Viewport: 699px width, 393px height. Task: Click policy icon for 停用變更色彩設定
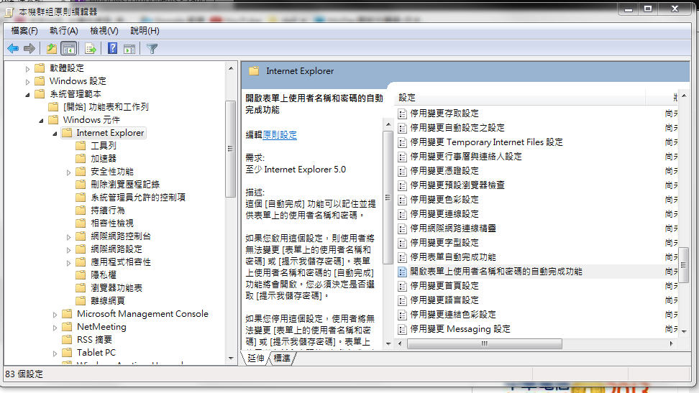click(x=402, y=200)
